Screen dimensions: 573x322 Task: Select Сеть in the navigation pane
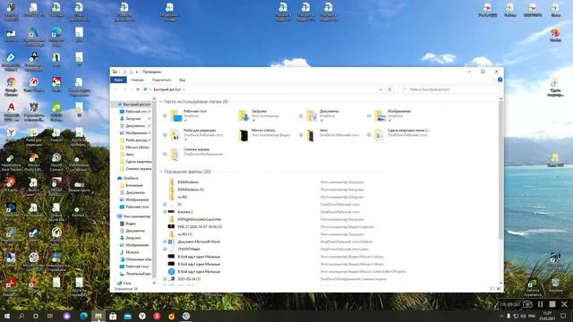[x=124, y=283]
